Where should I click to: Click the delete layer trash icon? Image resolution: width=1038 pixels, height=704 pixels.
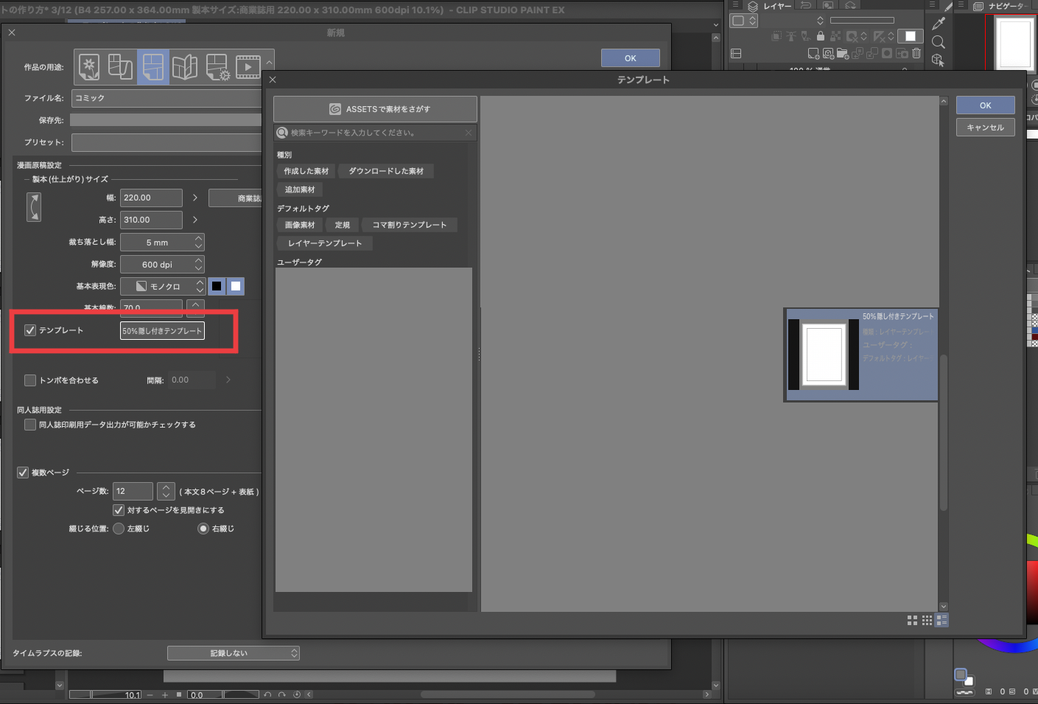tap(916, 53)
